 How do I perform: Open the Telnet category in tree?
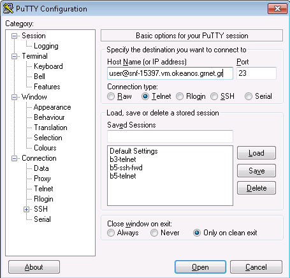[x=43, y=189]
